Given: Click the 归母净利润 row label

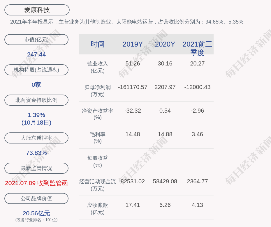Looking at the screenshot, I should (x=98, y=91).
